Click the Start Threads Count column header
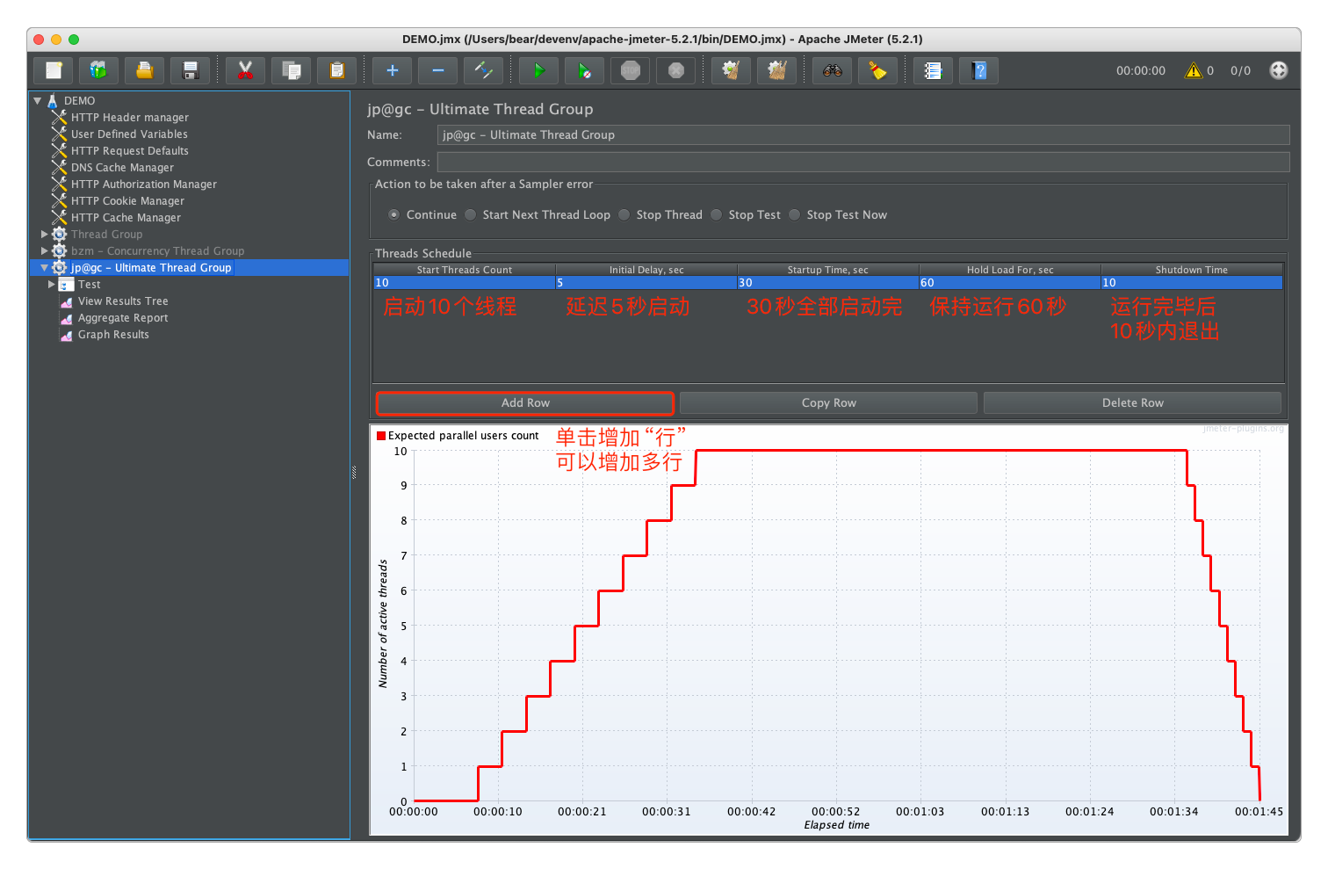 pyautogui.click(x=464, y=269)
